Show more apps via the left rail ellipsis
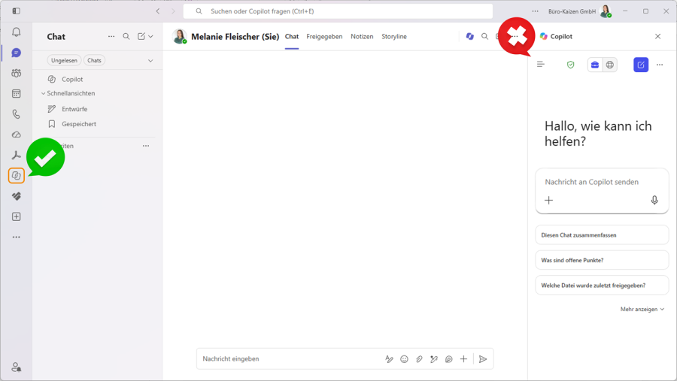 tap(16, 237)
